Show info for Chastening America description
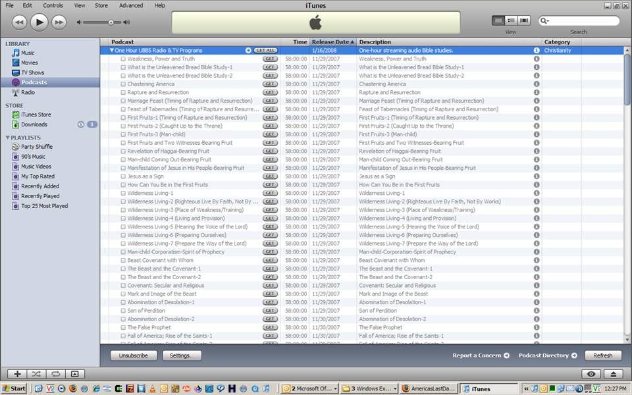632x395 pixels. click(537, 84)
